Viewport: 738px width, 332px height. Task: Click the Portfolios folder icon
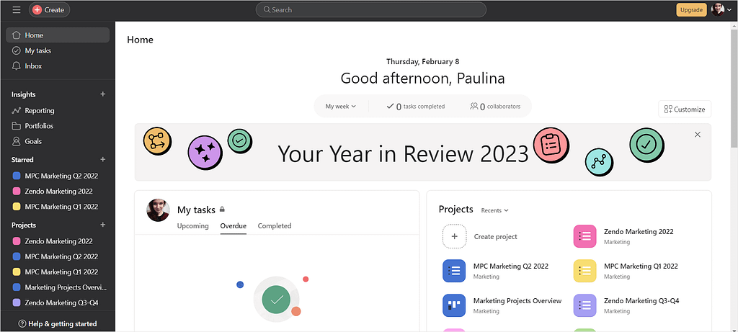tap(17, 126)
